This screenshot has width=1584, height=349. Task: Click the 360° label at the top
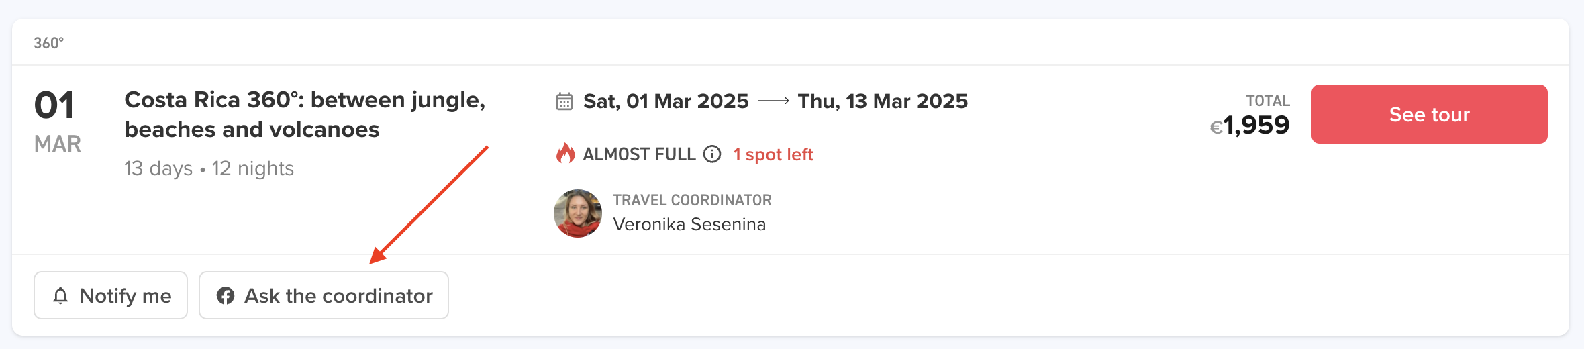pos(49,43)
